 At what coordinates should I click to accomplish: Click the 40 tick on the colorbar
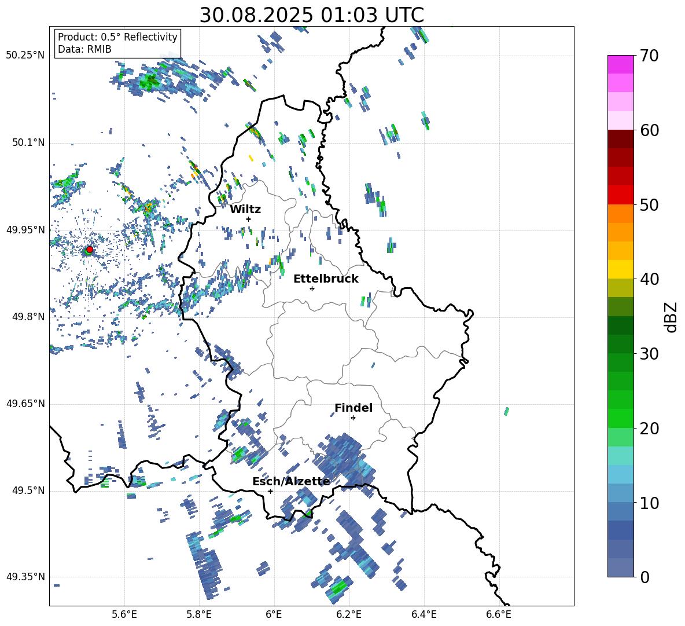coord(649,279)
